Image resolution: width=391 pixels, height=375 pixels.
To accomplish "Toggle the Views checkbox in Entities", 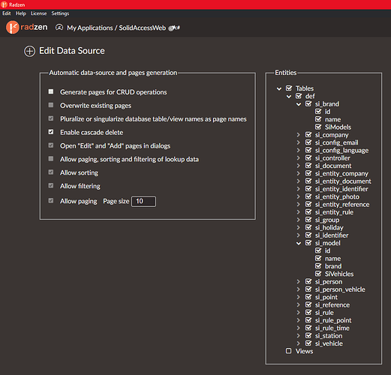I will coord(289,351).
